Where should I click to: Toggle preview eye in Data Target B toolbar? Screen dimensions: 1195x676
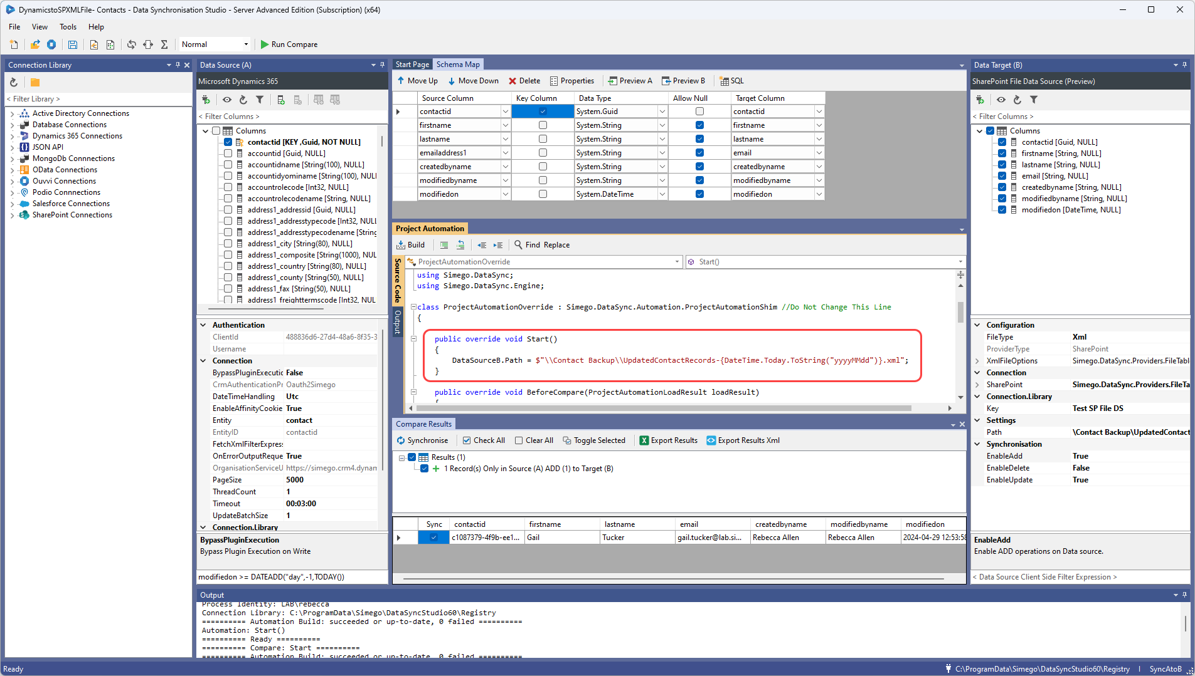(x=1001, y=100)
